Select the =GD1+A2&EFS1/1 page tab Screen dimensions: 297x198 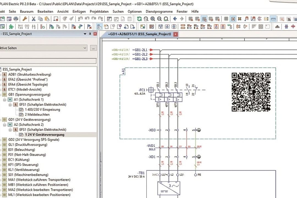pyautogui.click(x=139, y=34)
